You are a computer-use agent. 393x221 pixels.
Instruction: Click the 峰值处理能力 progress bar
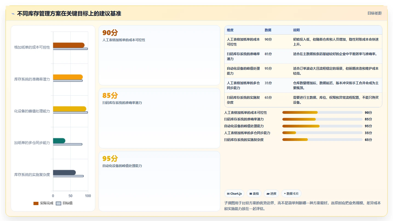pos(322,126)
